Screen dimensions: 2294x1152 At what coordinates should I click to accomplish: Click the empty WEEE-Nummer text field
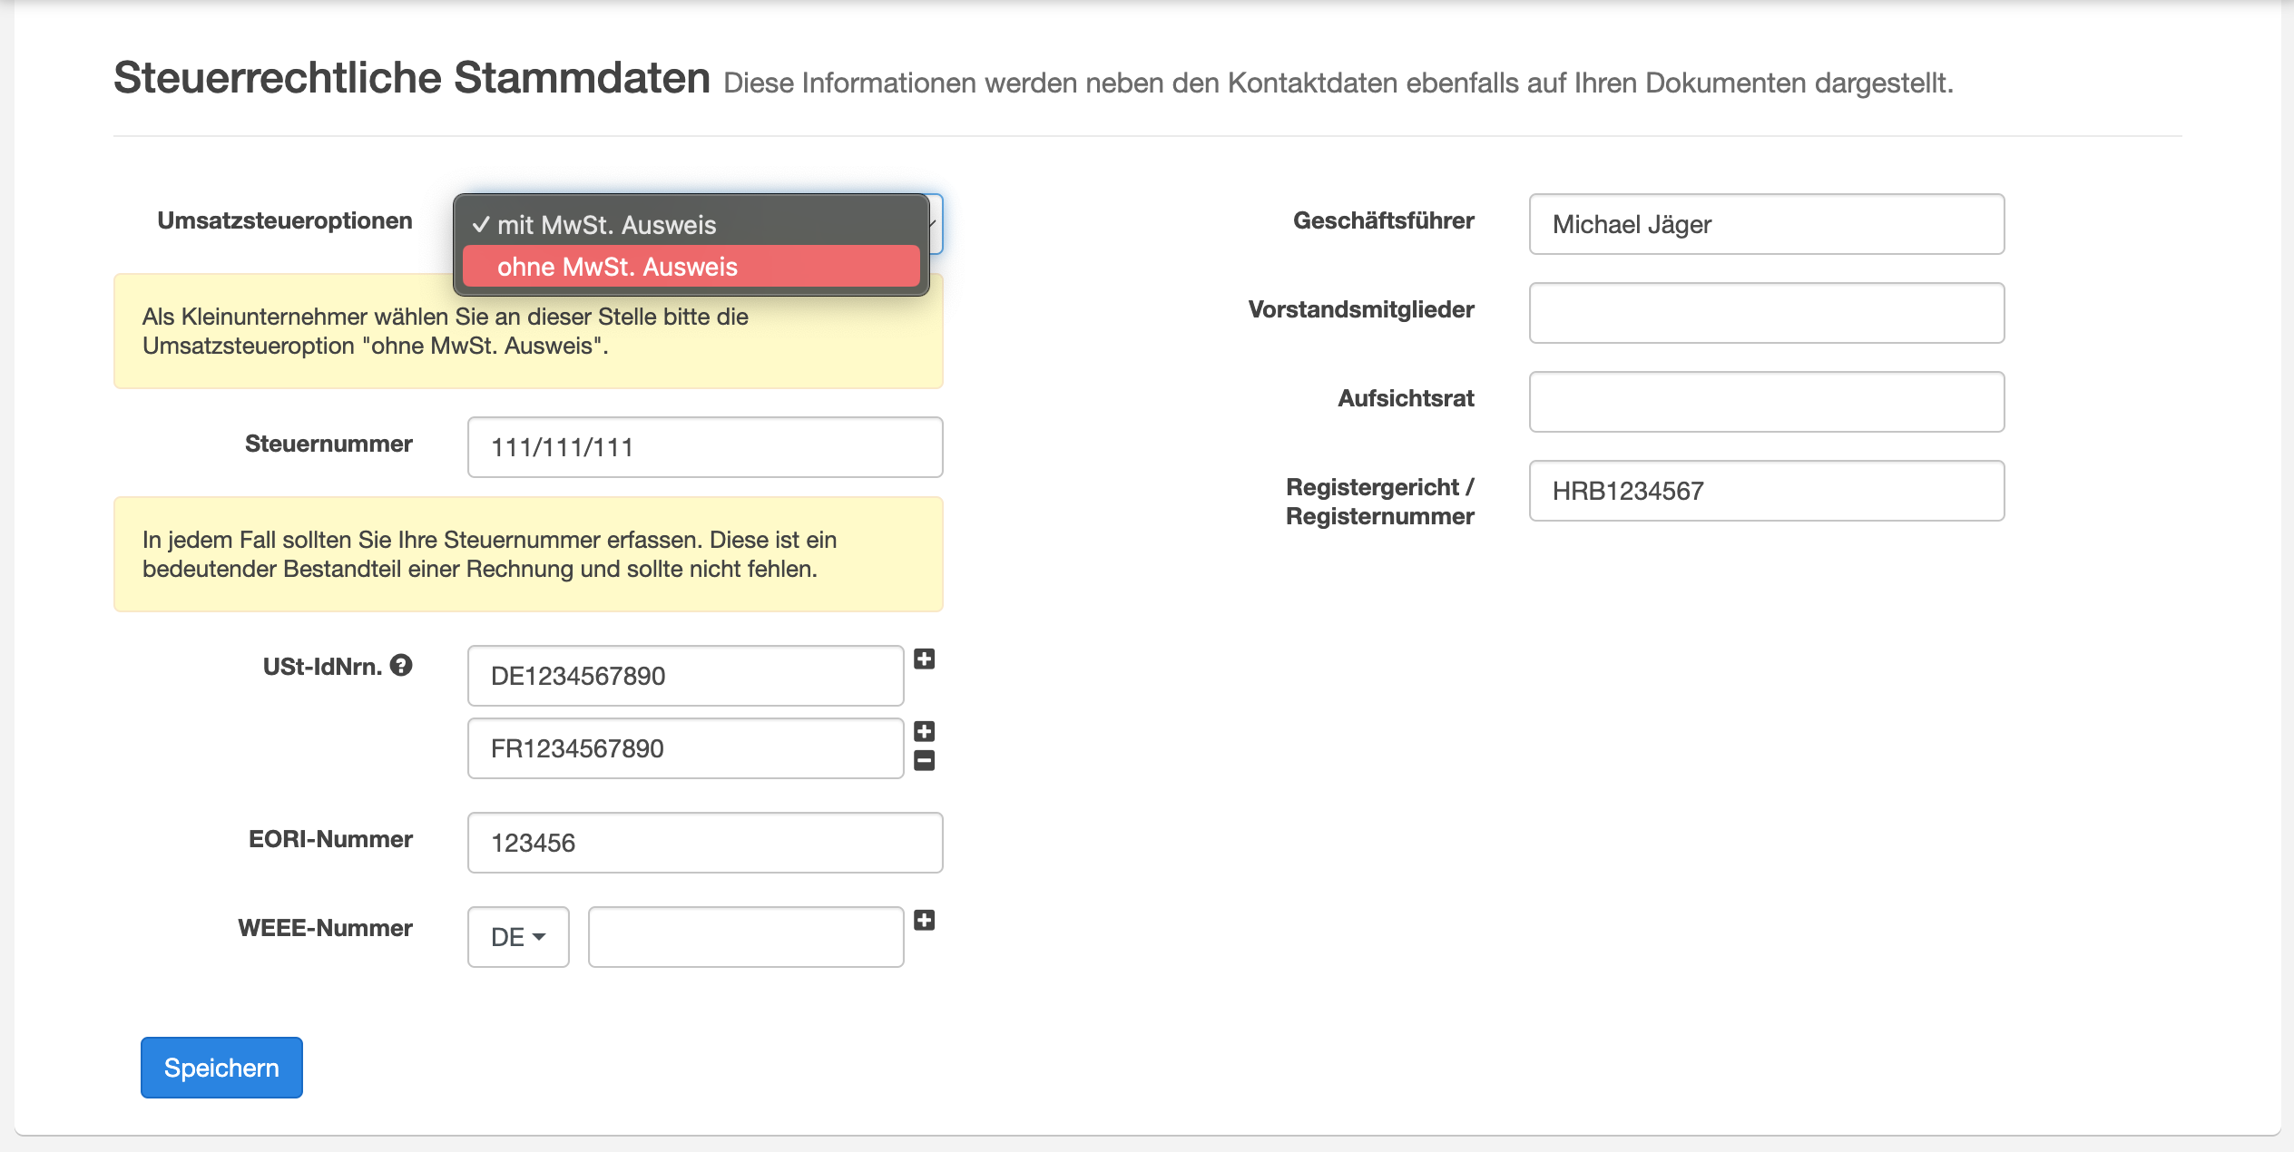746,937
